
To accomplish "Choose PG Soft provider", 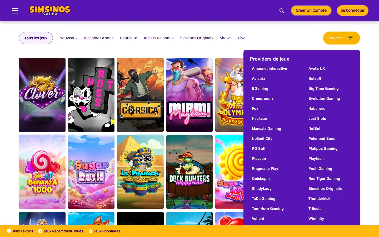I will [259, 149].
